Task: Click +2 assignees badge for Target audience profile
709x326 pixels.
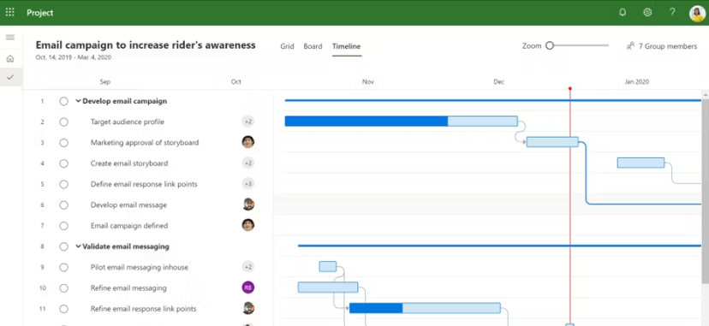Action: coord(247,122)
